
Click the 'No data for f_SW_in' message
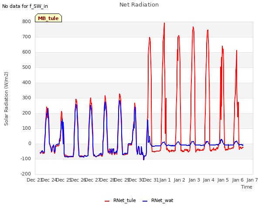[25, 6]
